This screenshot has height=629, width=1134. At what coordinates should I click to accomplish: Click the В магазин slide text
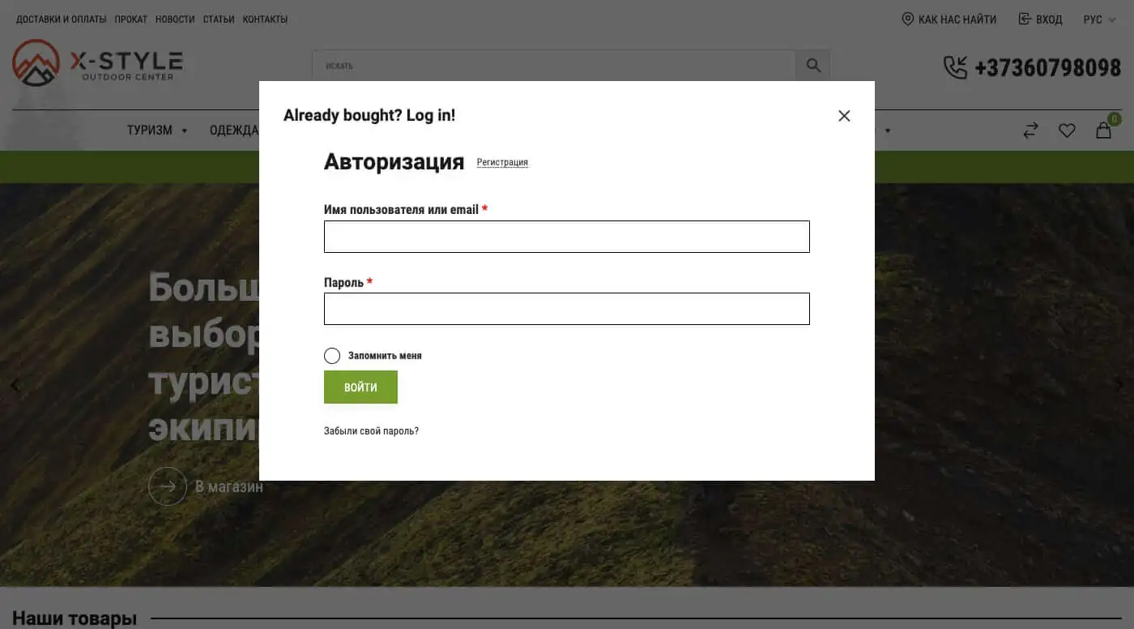pos(229,487)
